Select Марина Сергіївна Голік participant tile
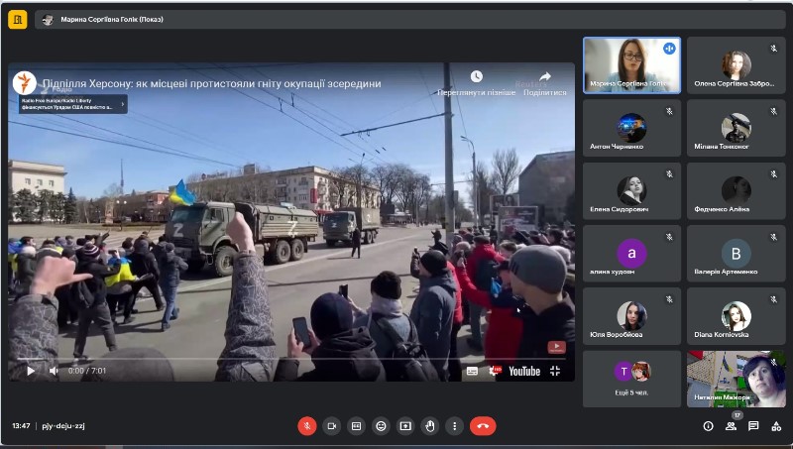 (x=631, y=65)
